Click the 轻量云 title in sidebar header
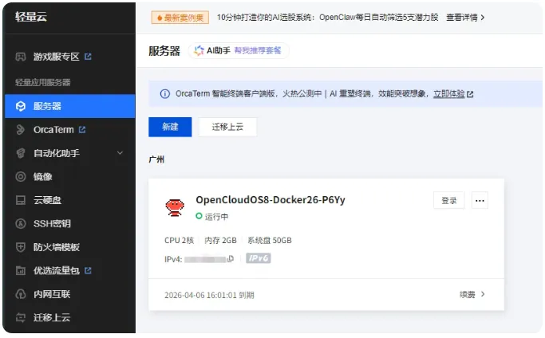 pos(31,16)
